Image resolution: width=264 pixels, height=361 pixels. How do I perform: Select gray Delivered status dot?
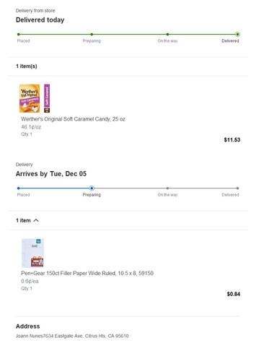pos(237,188)
